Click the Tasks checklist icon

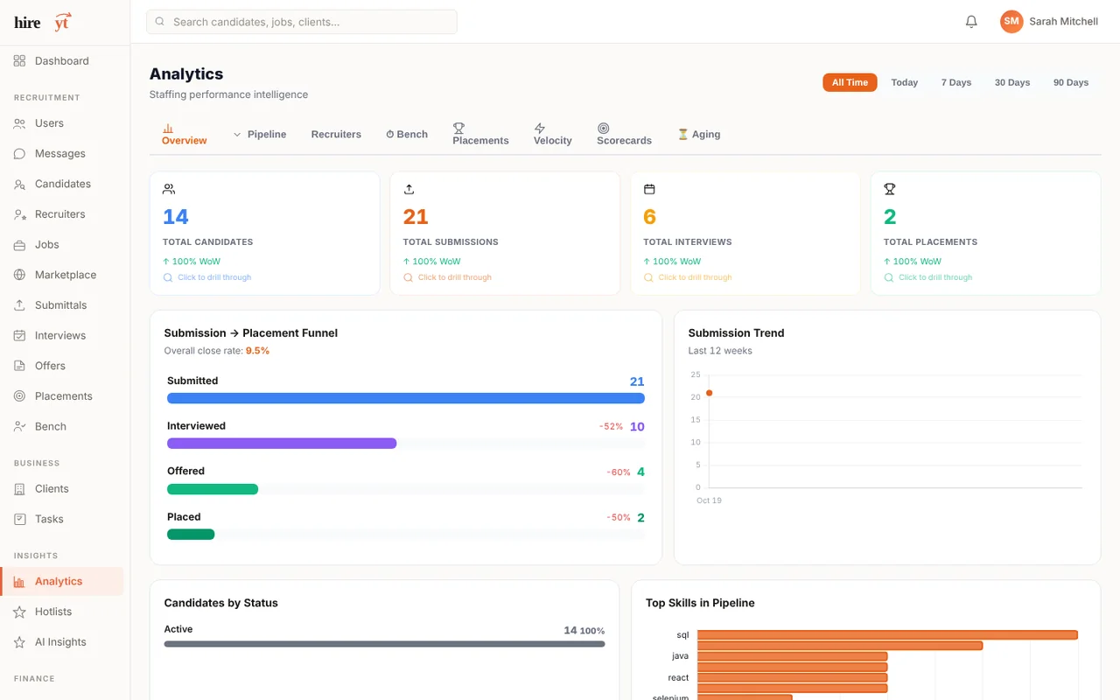tap(19, 520)
